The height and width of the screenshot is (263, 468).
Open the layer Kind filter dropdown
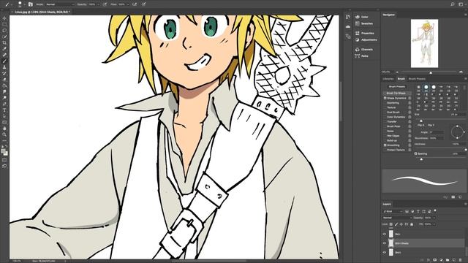[x=393, y=211]
